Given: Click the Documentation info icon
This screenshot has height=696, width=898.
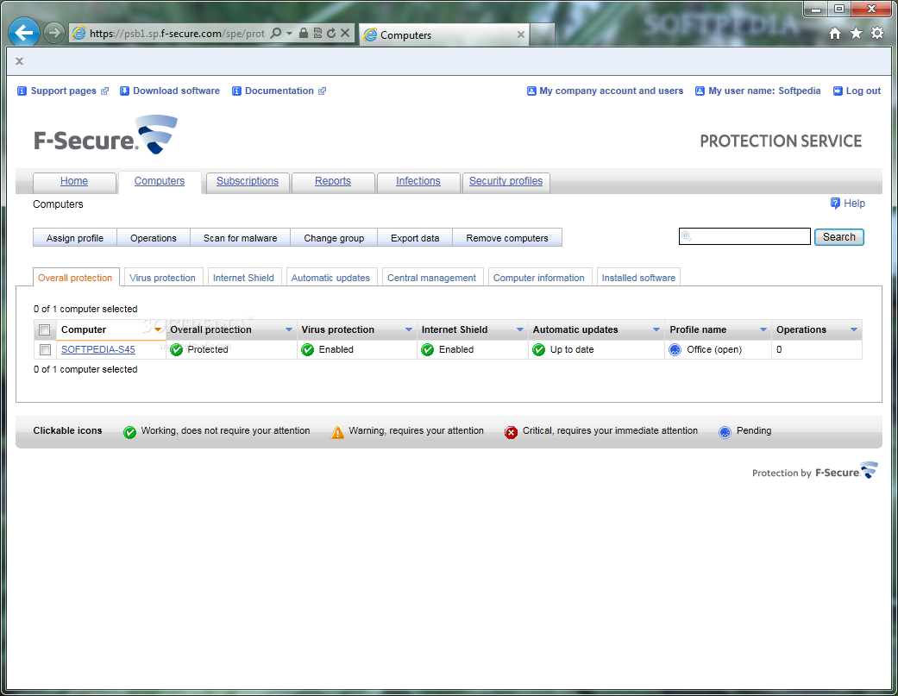Looking at the screenshot, I should (x=236, y=91).
